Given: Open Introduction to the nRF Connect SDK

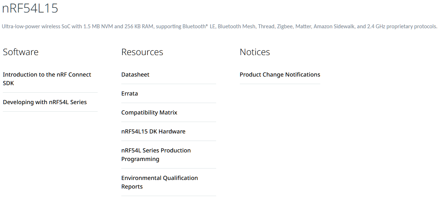Looking at the screenshot, I should (x=47, y=79).
